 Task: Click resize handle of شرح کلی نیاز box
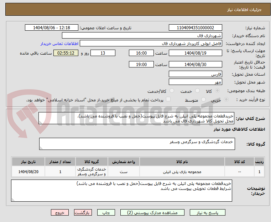click(x=40, y=122)
